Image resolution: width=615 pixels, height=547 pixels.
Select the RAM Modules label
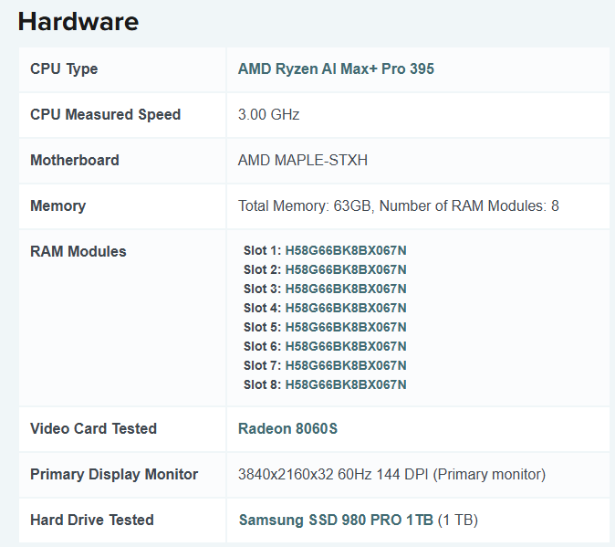78,251
